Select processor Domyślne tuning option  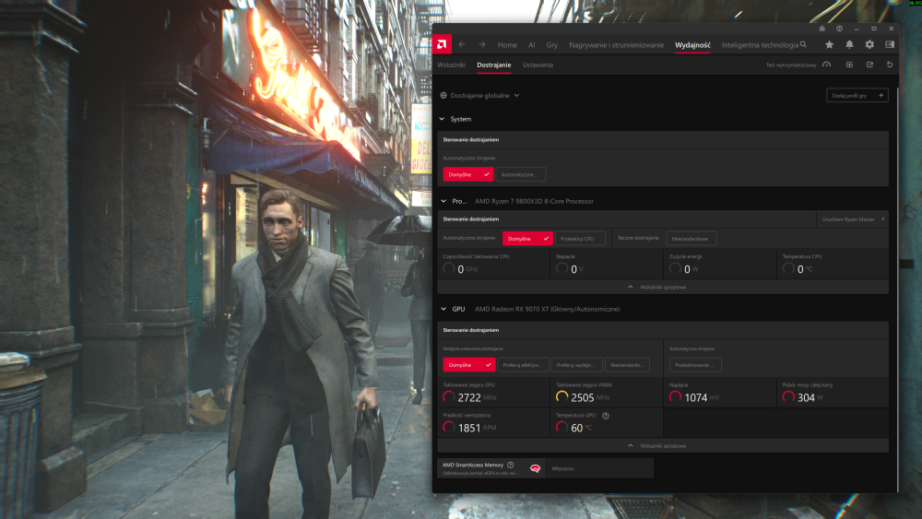pyautogui.click(x=527, y=239)
